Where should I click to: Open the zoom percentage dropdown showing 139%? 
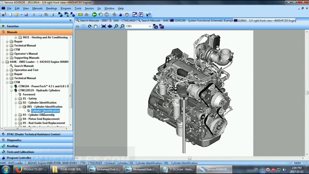pos(150,26)
